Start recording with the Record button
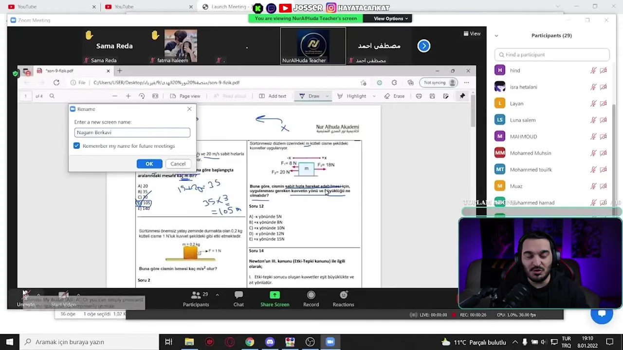 click(x=311, y=298)
